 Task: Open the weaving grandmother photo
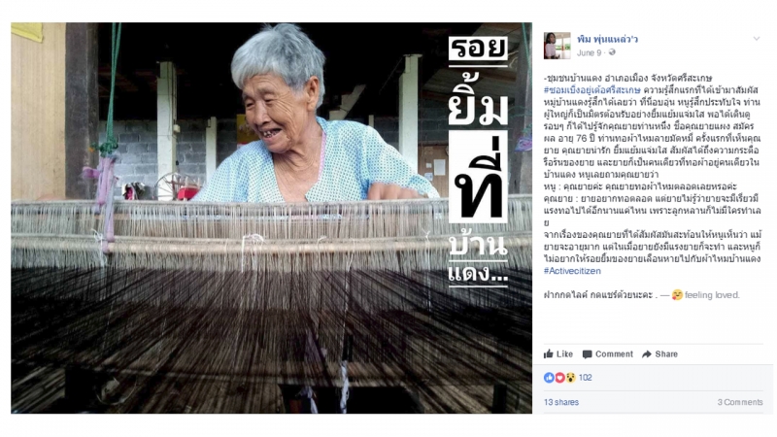click(x=272, y=218)
